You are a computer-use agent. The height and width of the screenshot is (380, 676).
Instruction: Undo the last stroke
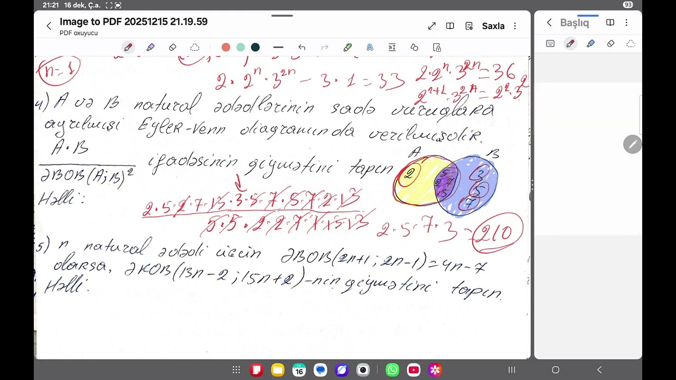(302, 47)
